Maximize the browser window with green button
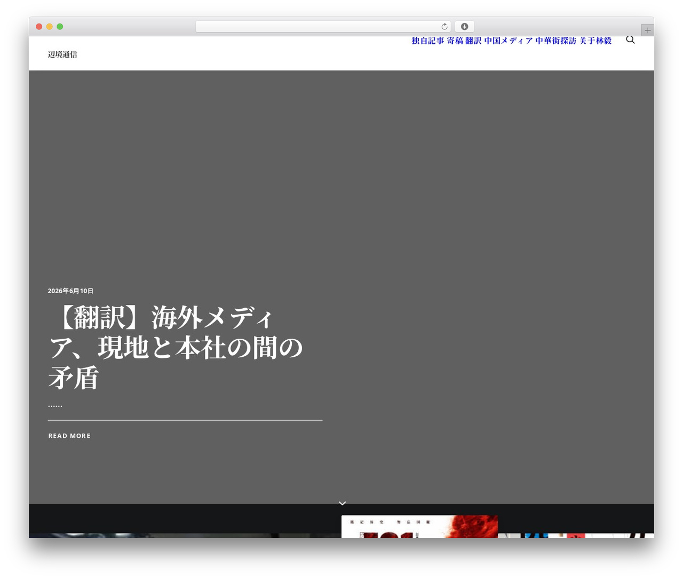The width and height of the screenshot is (683, 579). [60, 27]
